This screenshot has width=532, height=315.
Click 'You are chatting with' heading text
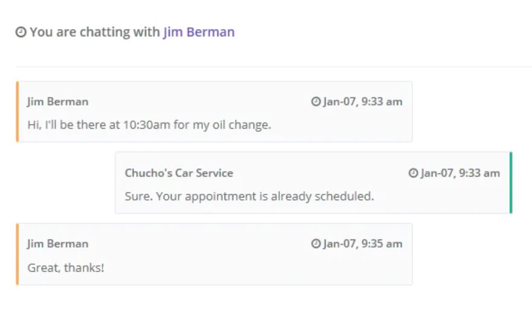(x=95, y=32)
